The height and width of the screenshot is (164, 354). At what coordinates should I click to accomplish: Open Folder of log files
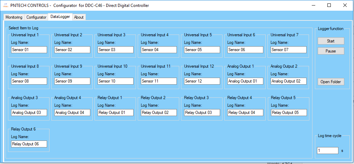(331, 82)
